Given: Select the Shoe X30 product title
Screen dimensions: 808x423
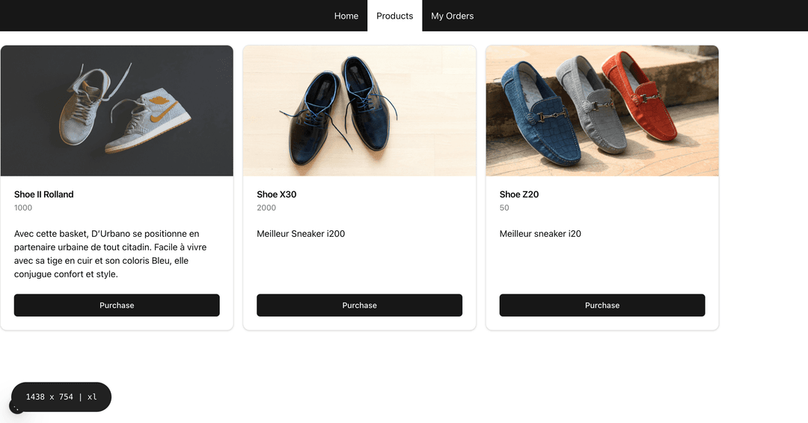Looking at the screenshot, I should [x=277, y=194].
